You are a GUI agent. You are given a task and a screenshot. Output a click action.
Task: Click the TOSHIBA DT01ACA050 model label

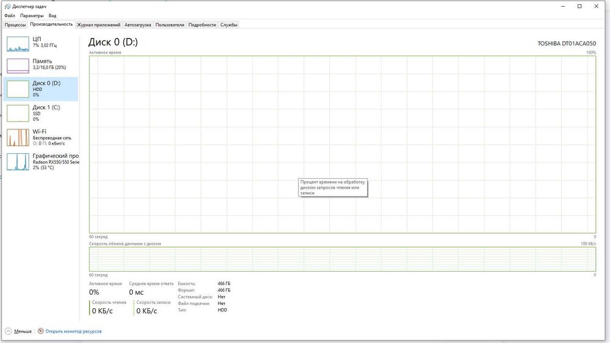[x=567, y=43]
